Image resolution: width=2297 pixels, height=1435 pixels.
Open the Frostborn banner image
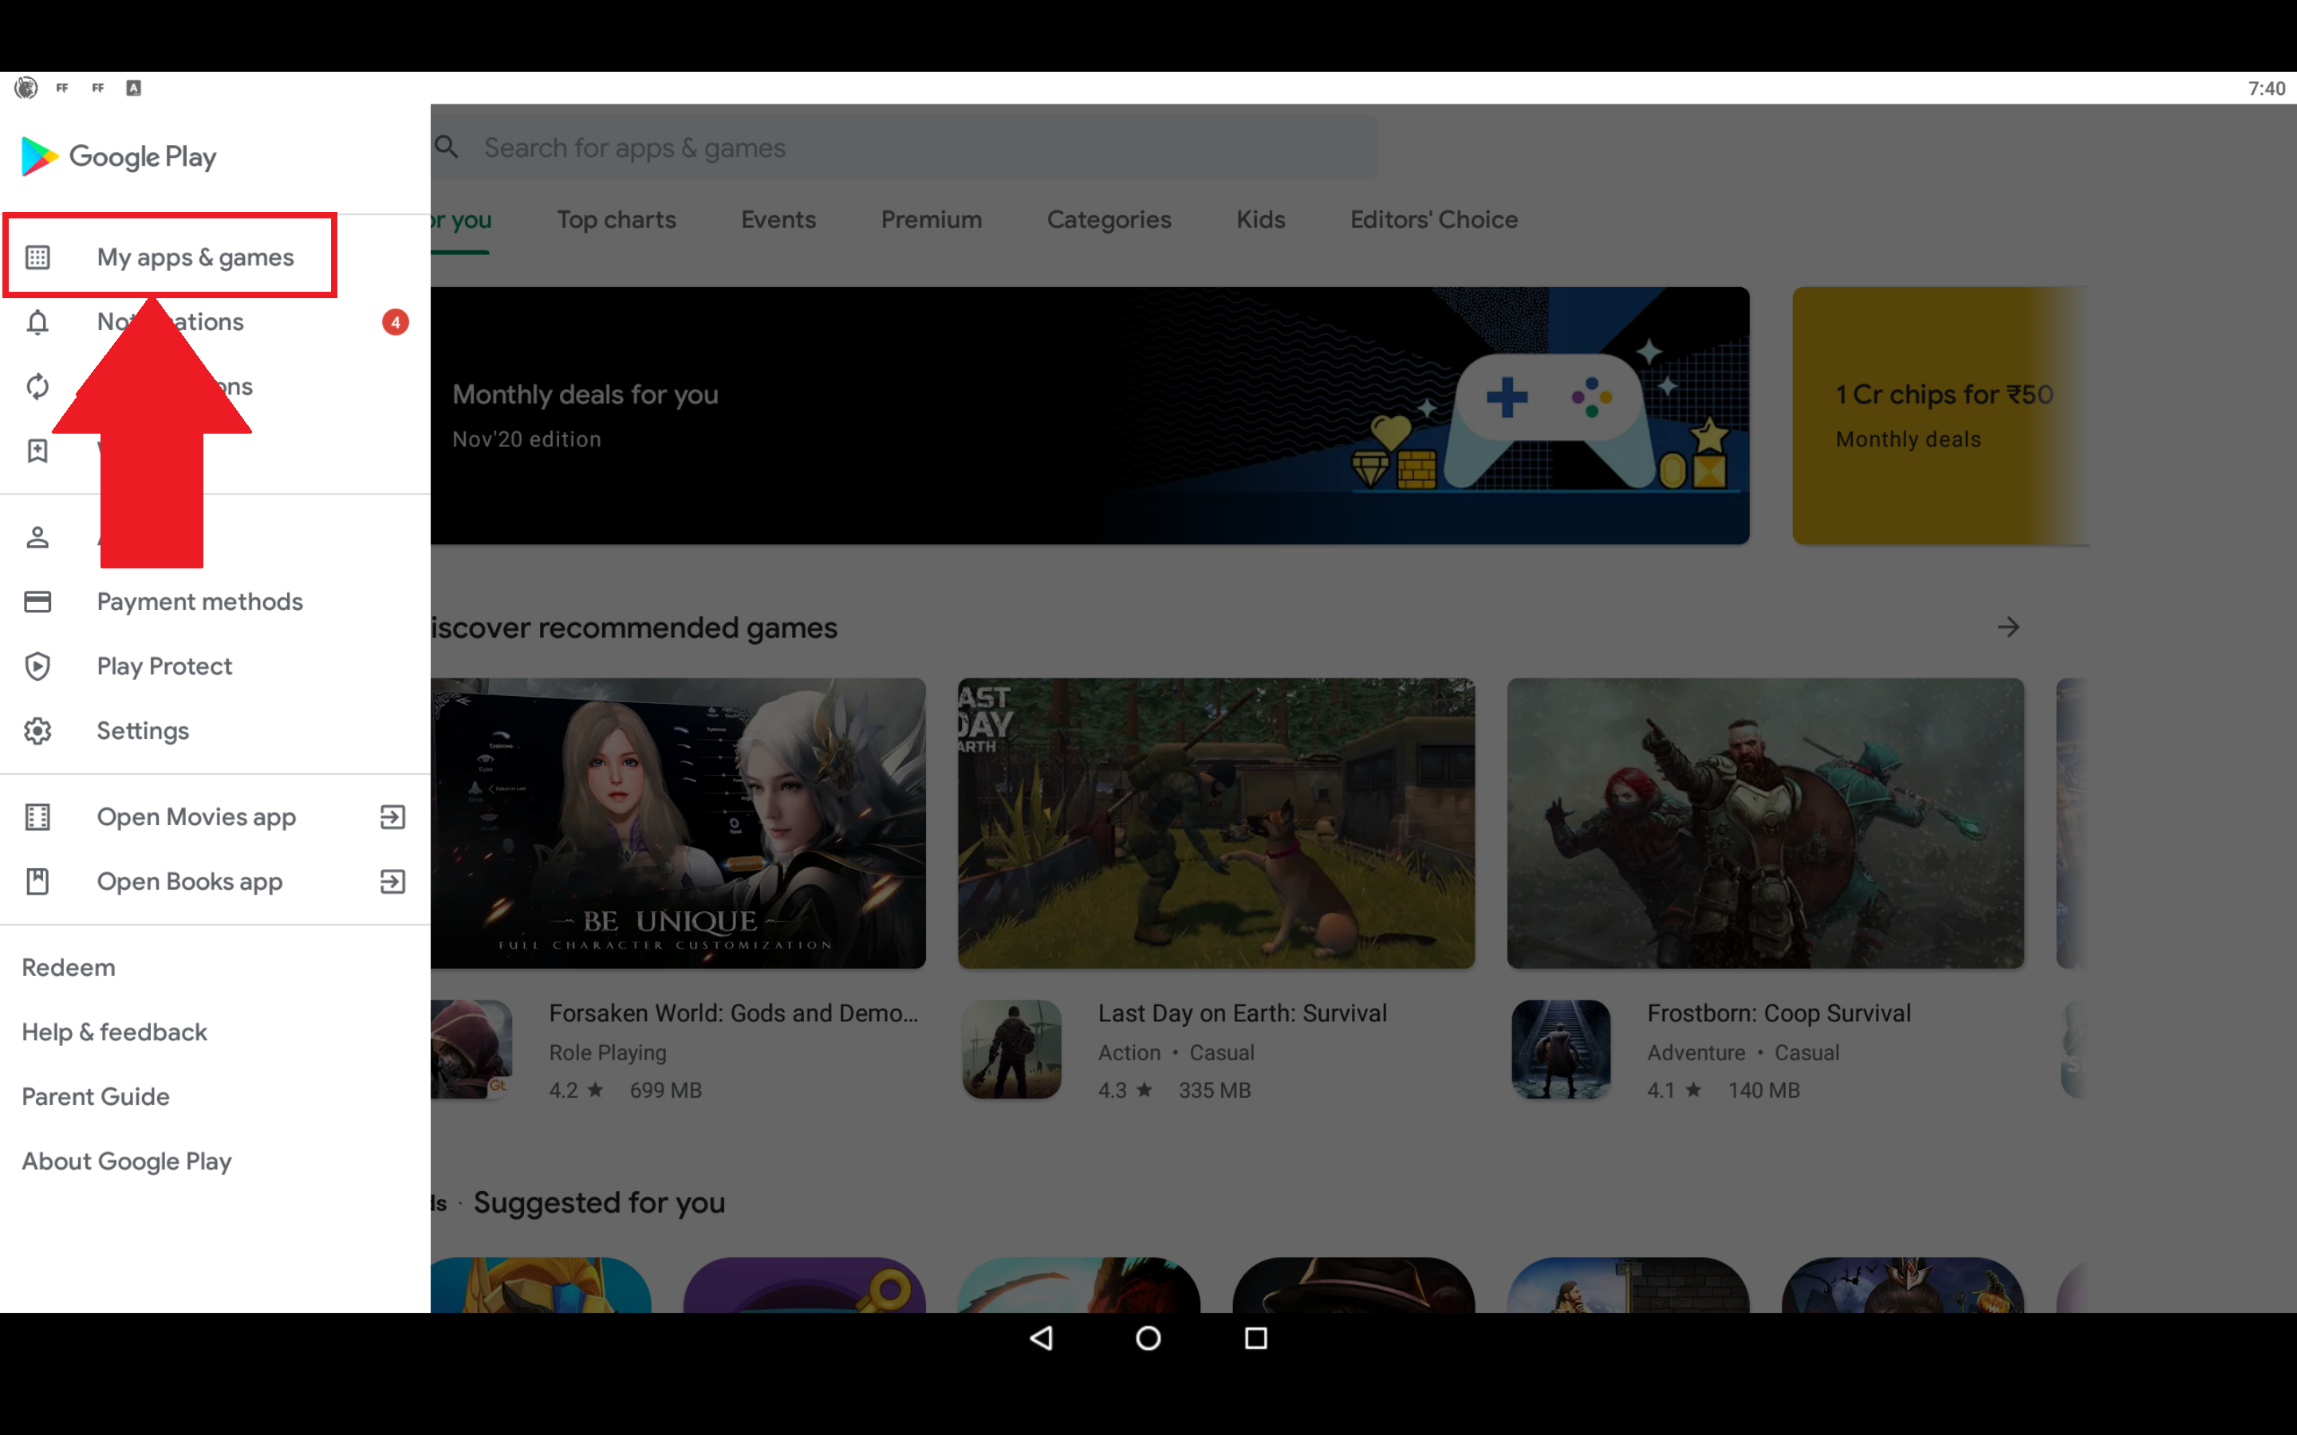[1766, 823]
